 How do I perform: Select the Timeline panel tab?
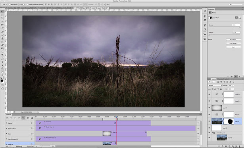click(x=9, y=115)
